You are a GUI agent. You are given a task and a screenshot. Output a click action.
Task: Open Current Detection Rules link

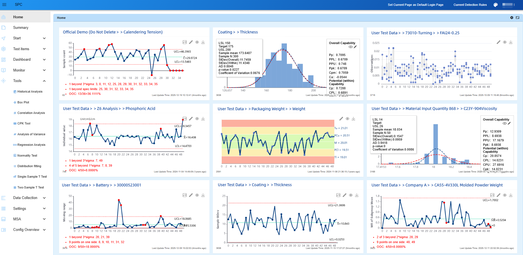click(x=470, y=5)
